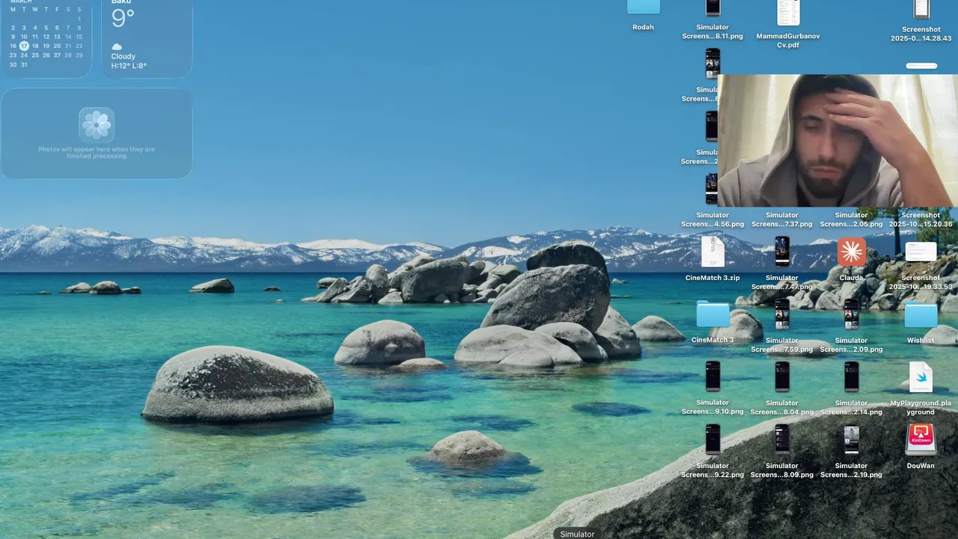Viewport: 958px width, 539px height.
Task: Select the DouWan disk icon
Action: [921, 439]
